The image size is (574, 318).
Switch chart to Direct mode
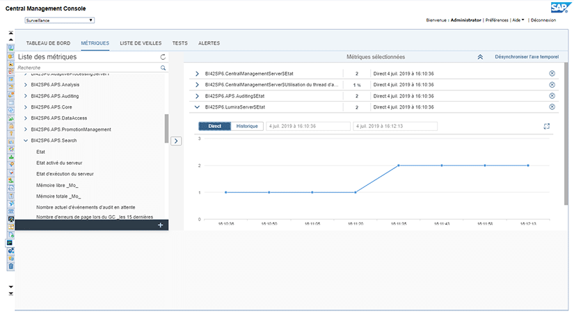tap(214, 127)
